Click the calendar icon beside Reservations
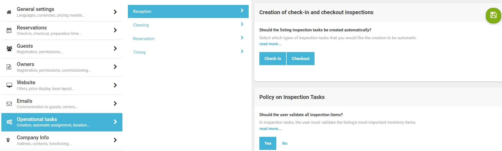Viewport: 502px width, 151px height. [9, 30]
